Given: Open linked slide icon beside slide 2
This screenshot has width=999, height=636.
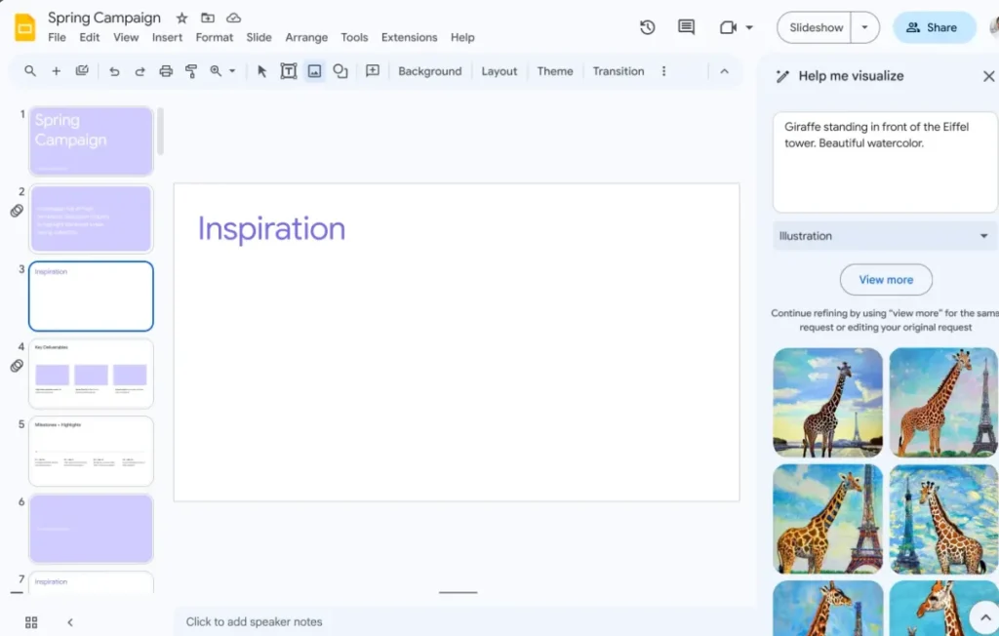Looking at the screenshot, I should pyautogui.click(x=17, y=211).
